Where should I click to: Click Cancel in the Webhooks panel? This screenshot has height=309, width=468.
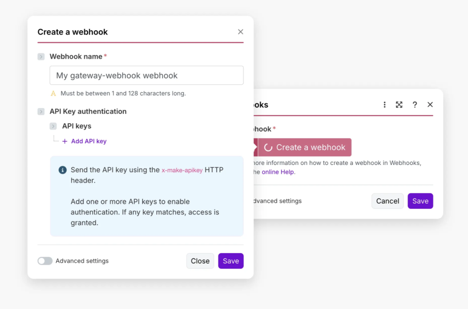click(387, 201)
